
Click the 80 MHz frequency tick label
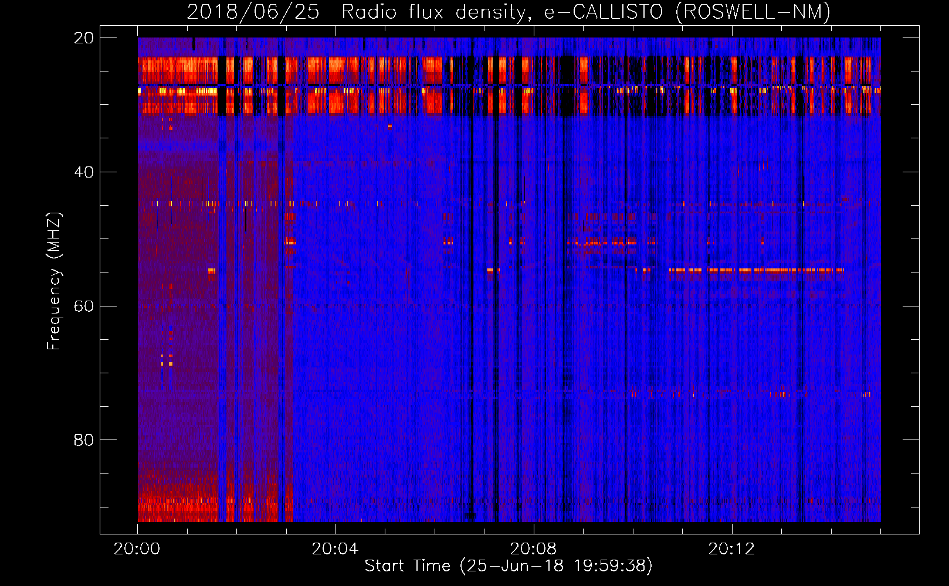pos(84,440)
